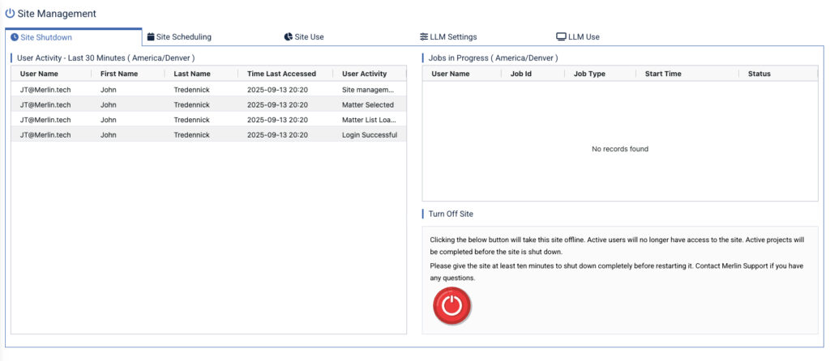Sort by Time Last Accessed column header
The width and height of the screenshot is (830, 361).
281,74
